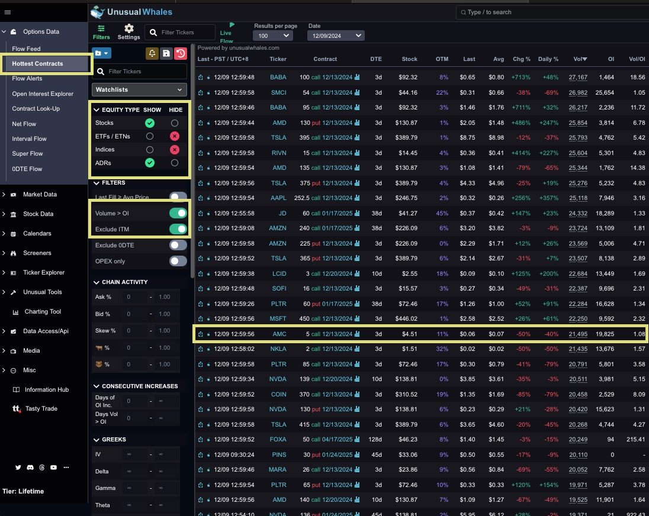Open more social links ellipsis
This screenshot has height=516, width=649.
coord(66,467)
